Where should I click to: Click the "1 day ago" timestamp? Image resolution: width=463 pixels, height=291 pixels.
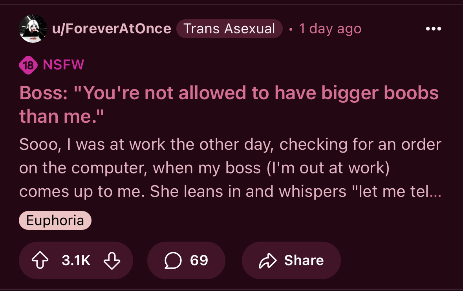tap(330, 29)
